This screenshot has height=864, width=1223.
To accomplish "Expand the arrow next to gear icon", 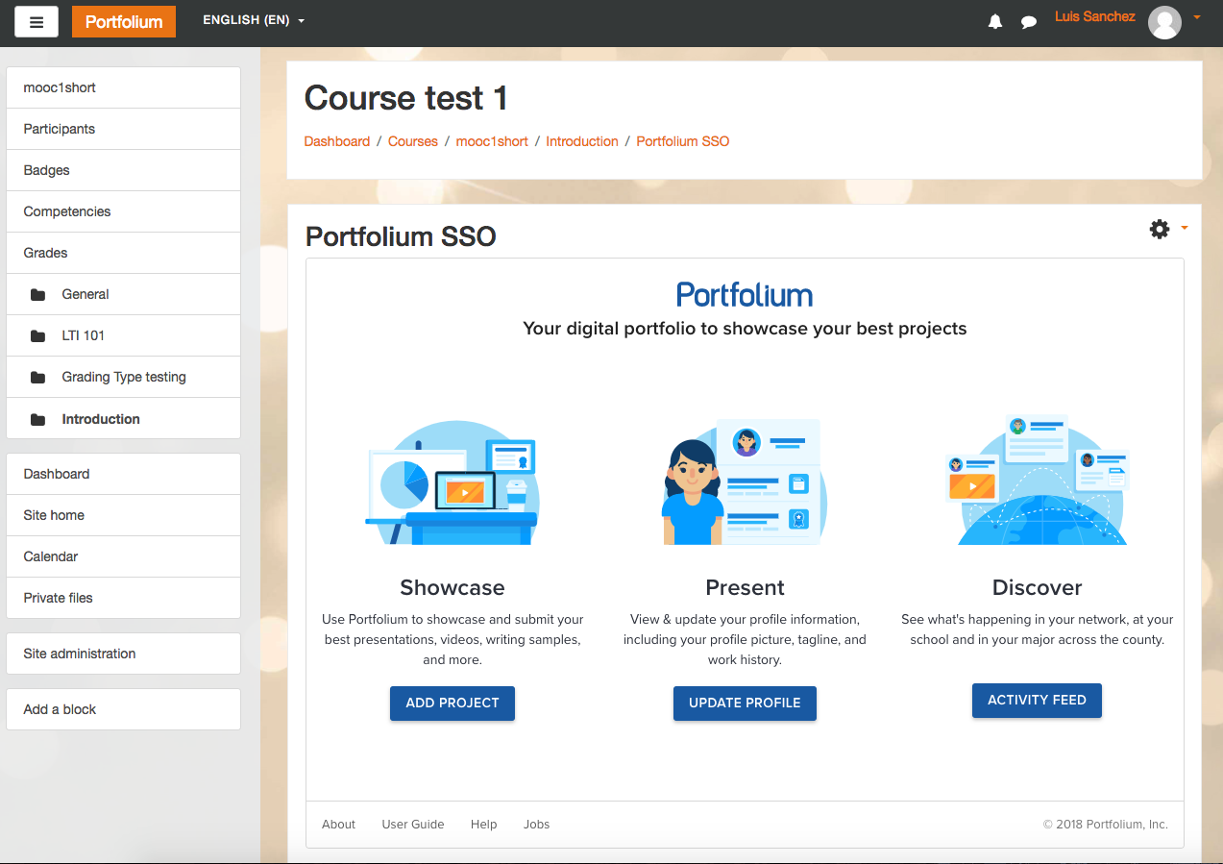I will pos(1184,228).
